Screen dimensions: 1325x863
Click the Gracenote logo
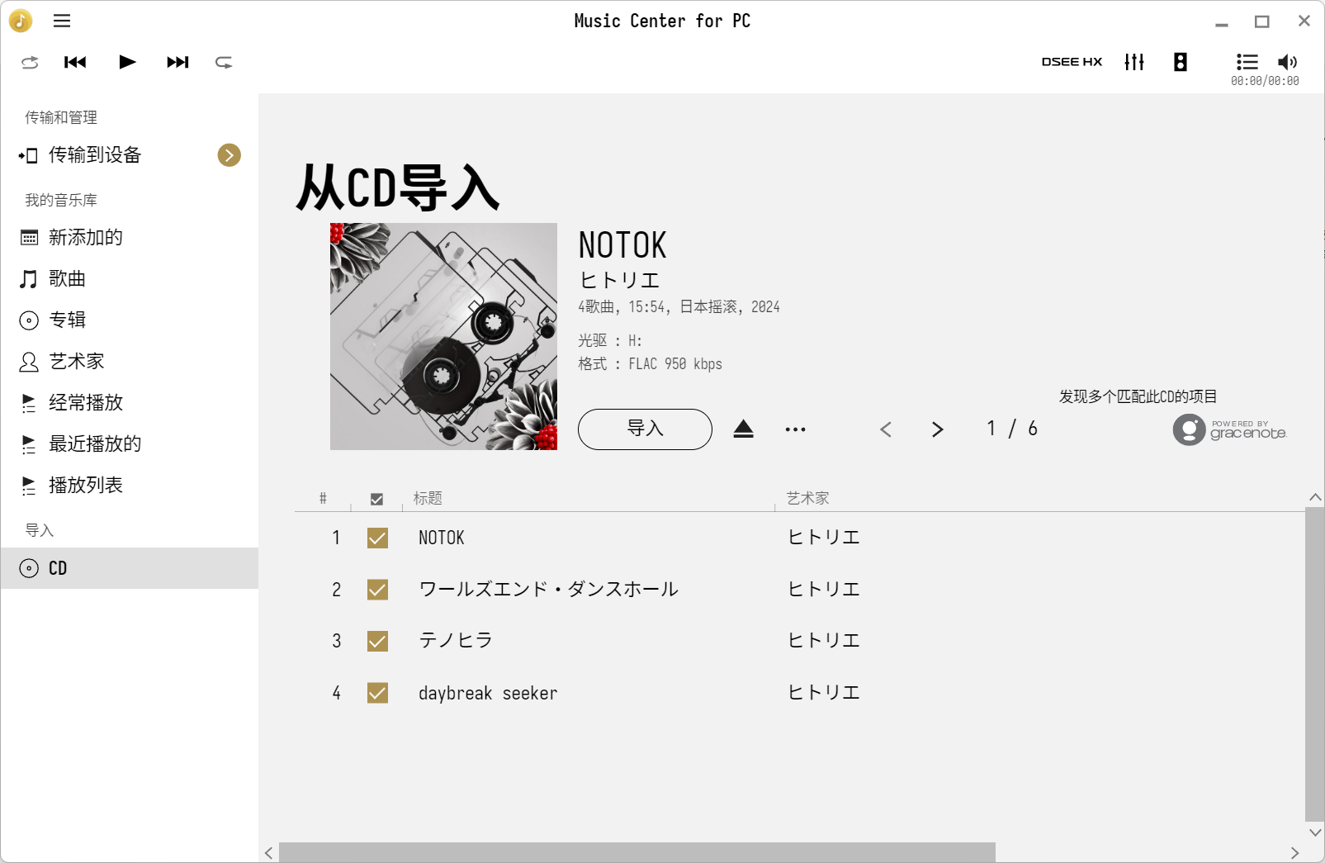[x=1229, y=429]
